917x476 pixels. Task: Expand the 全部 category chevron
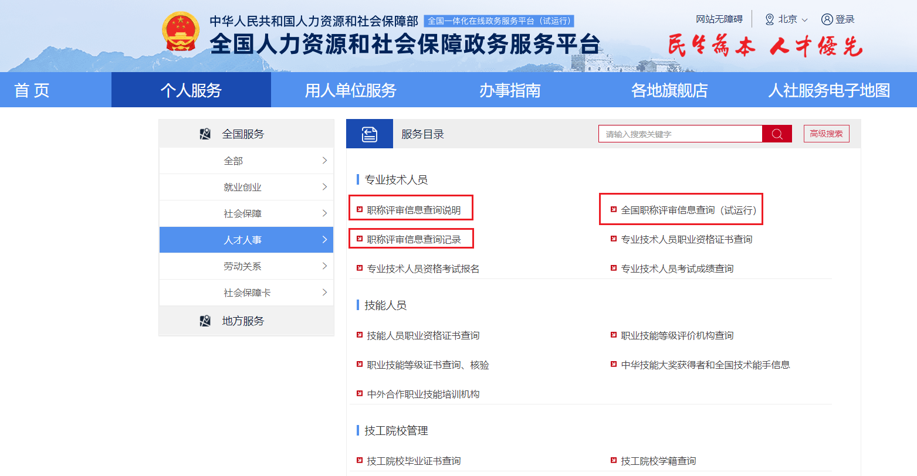click(x=324, y=161)
